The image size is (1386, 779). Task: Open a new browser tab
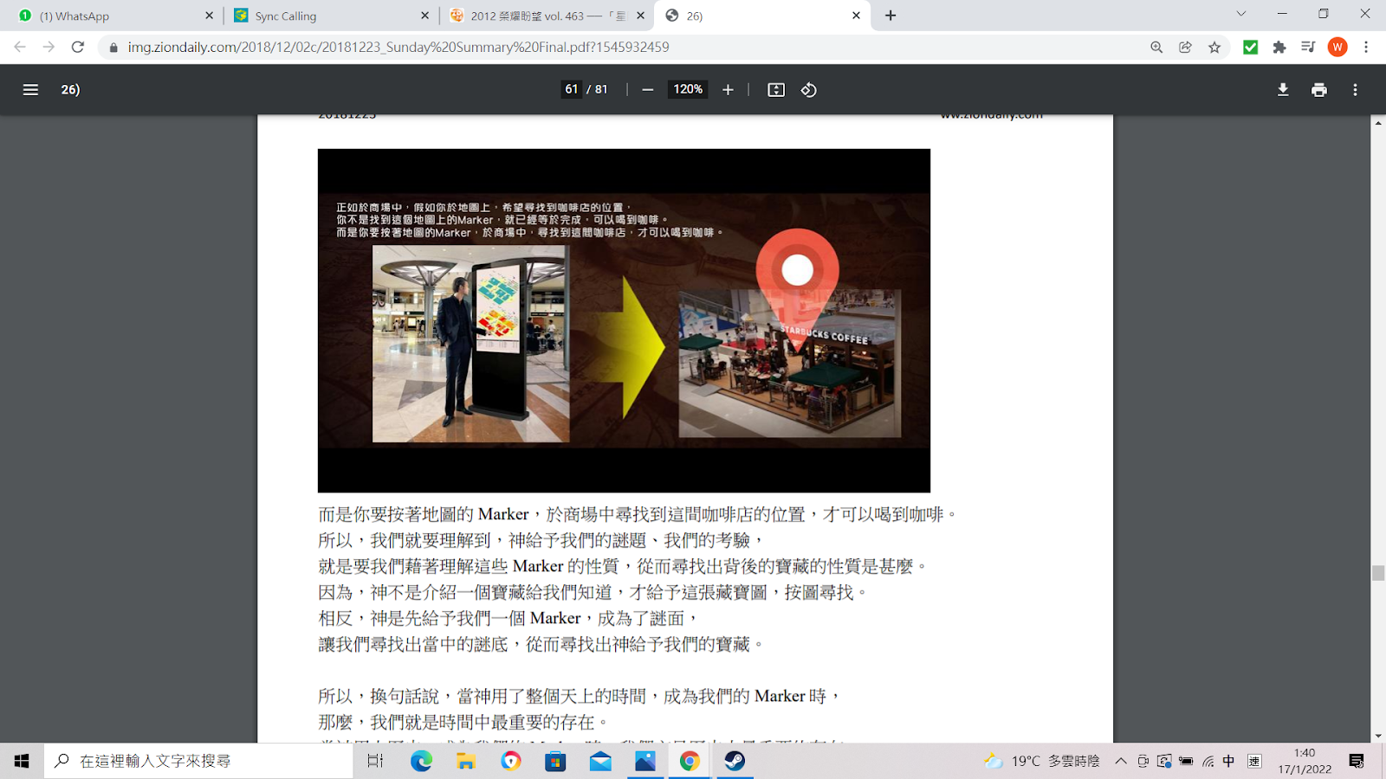tap(891, 16)
